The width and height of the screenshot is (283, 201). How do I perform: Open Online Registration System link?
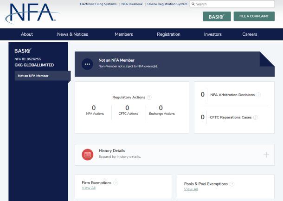167,4
